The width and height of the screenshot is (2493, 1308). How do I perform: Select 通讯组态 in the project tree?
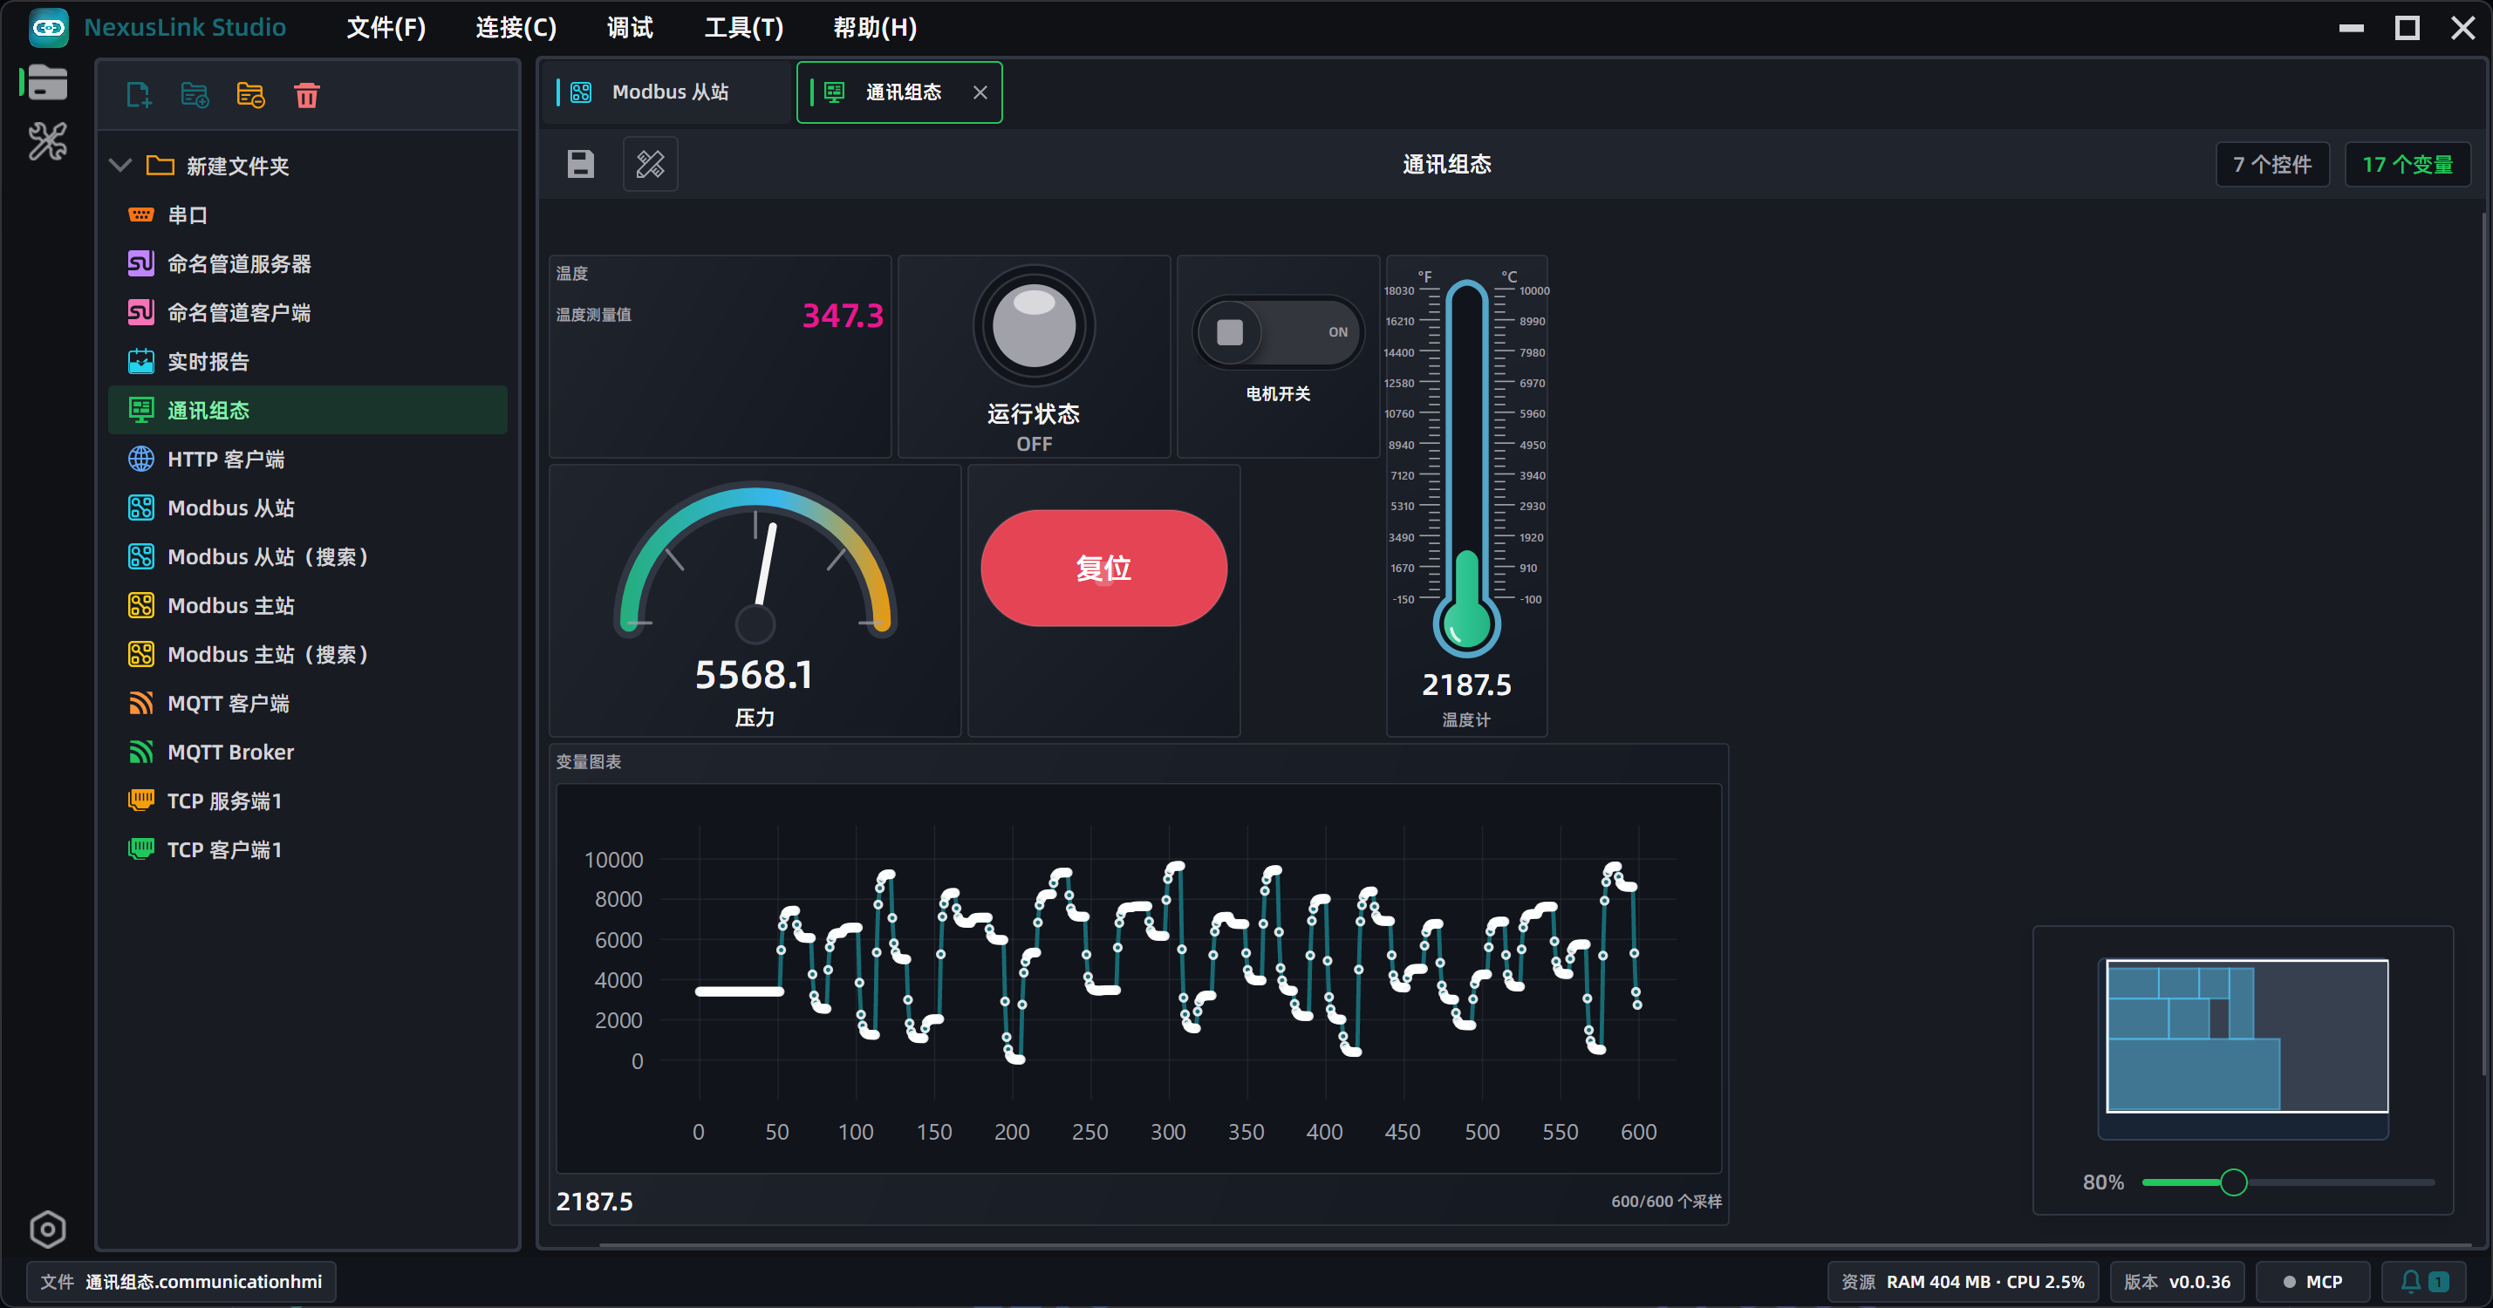(308, 410)
